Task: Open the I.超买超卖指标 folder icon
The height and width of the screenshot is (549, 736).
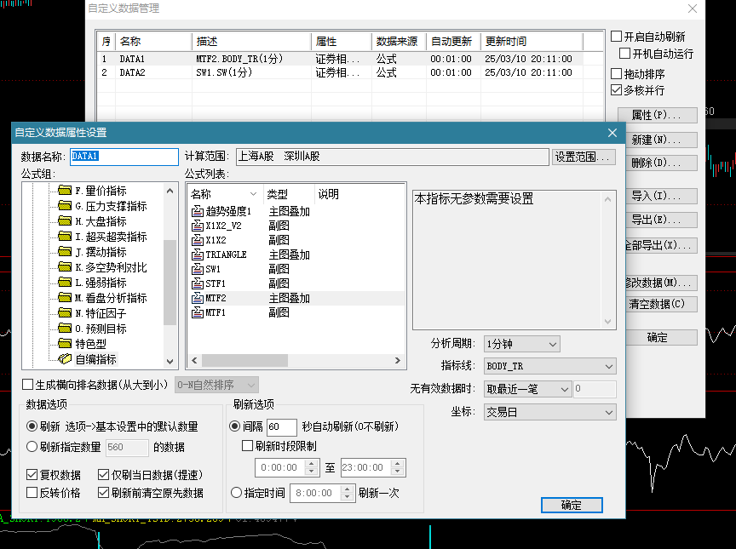Action: 65,237
